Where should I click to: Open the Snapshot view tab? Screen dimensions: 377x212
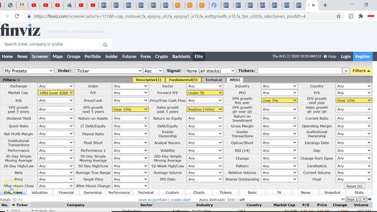pos(332,193)
